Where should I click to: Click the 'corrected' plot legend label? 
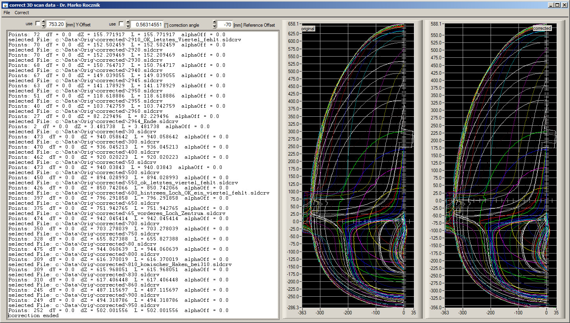pos(542,28)
